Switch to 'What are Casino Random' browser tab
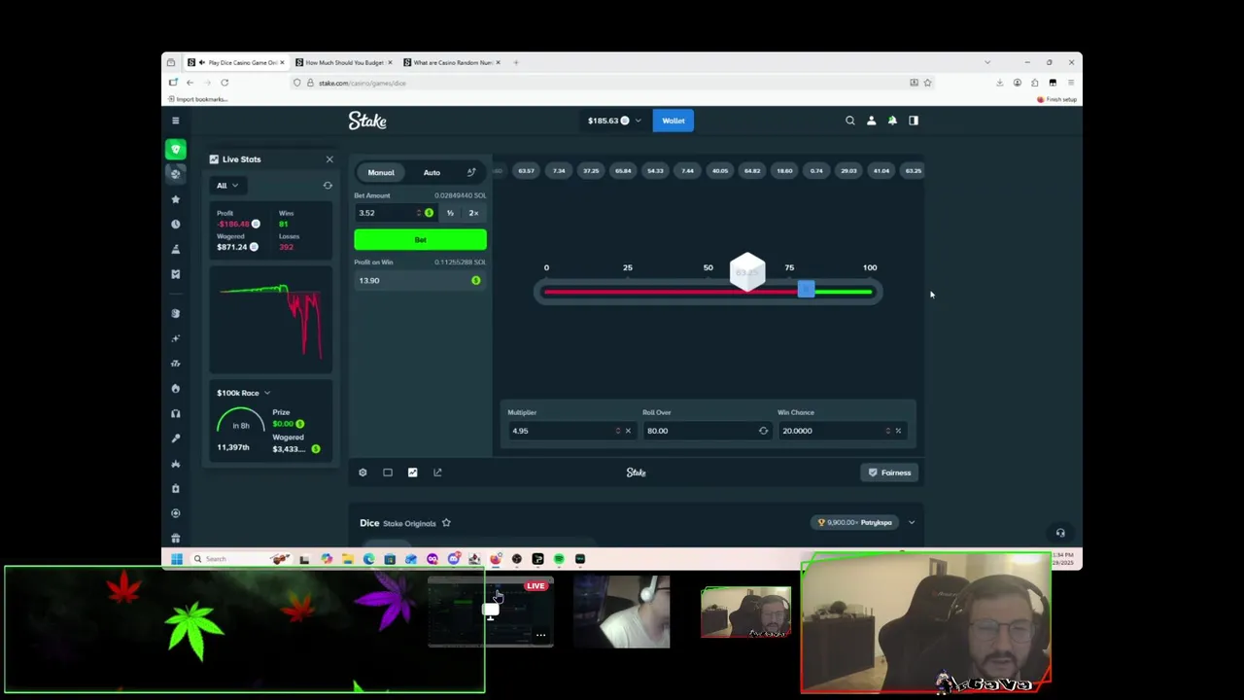1244x700 pixels. click(452, 62)
